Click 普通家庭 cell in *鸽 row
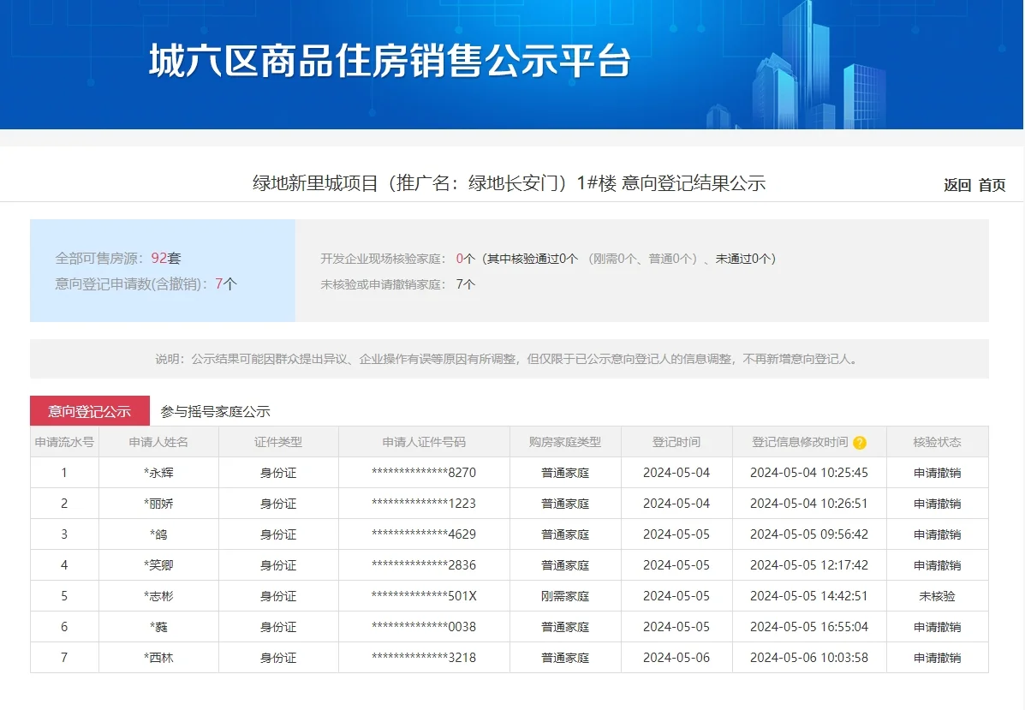 (565, 534)
